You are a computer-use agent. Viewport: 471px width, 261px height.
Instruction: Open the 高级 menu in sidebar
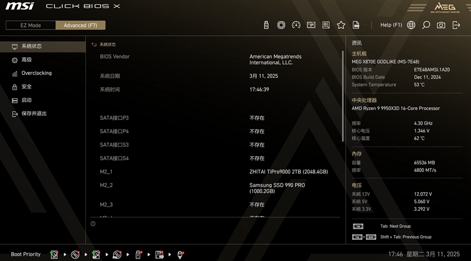pyautogui.click(x=26, y=60)
